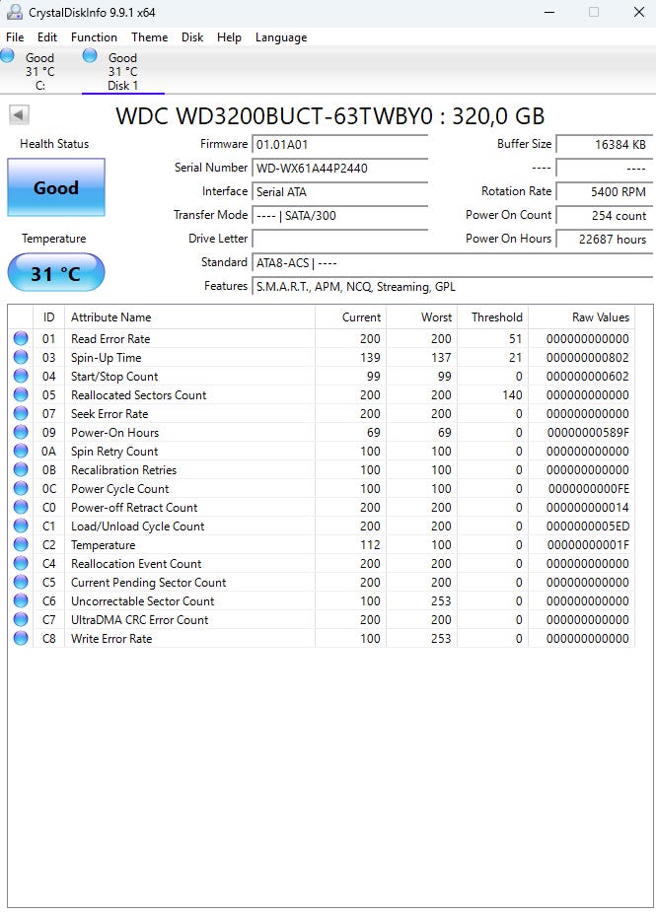This screenshot has width=656, height=912.
Task: Click Reallocated Sectors threshold value 140
Action: 512,395
